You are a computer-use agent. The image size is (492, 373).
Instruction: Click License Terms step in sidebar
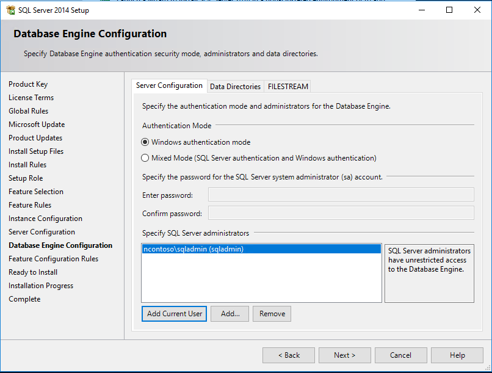[x=31, y=98]
